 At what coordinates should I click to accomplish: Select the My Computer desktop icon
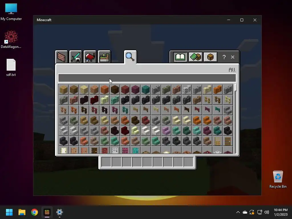11,12
